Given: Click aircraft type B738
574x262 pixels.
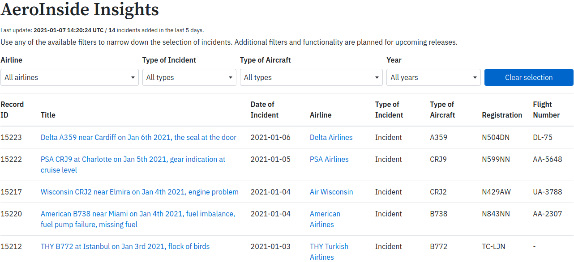Looking at the screenshot, I should [x=439, y=214].
